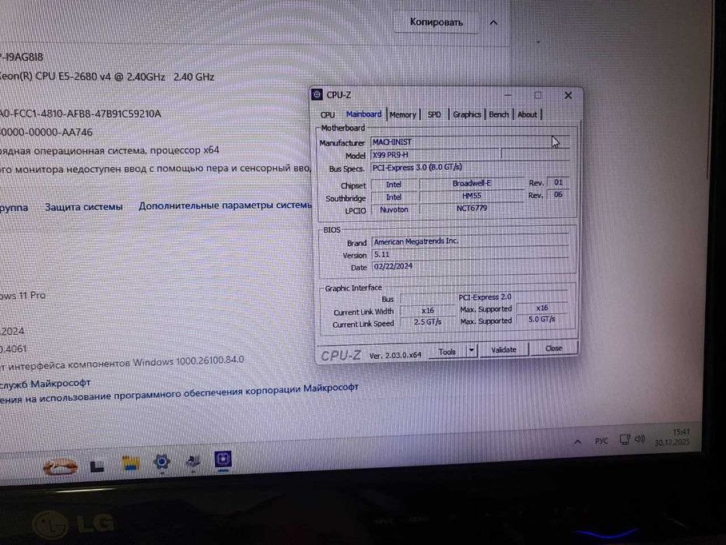
Task: Click the Nuvoton LPCIO vendor value
Action: pos(394,210)
